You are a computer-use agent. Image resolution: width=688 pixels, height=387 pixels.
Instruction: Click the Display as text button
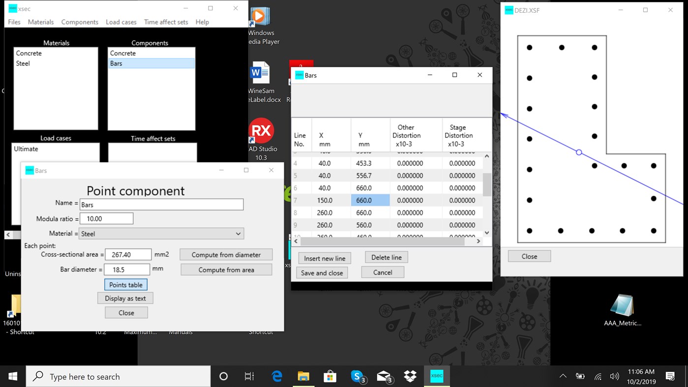[x=125, y=298]
